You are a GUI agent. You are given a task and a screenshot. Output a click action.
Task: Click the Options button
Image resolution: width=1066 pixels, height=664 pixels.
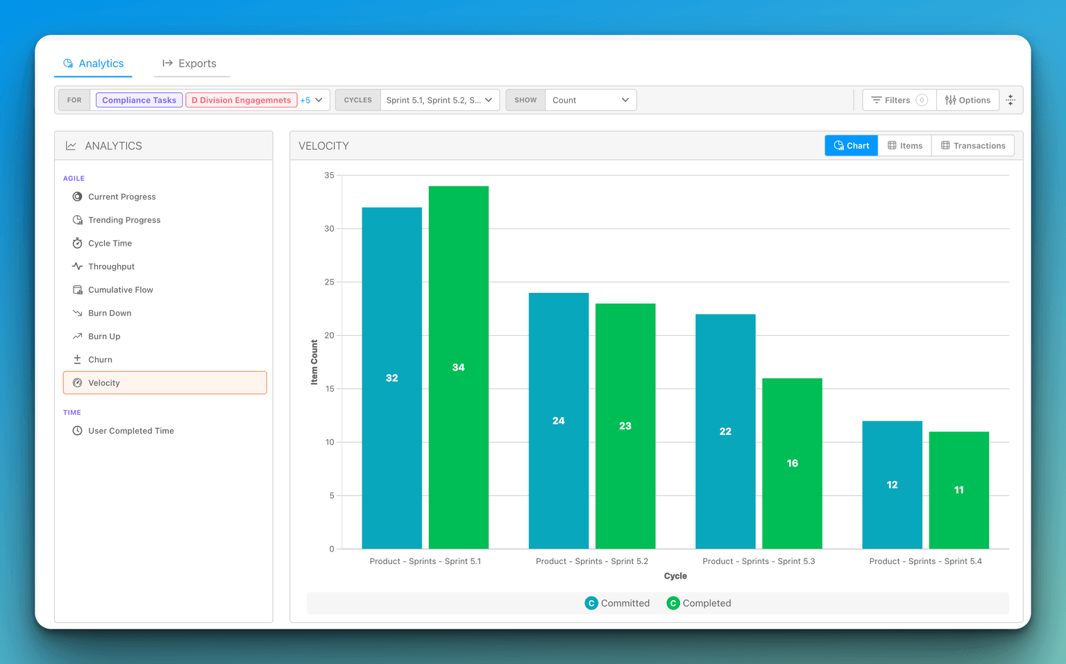(x=967, y=100)
